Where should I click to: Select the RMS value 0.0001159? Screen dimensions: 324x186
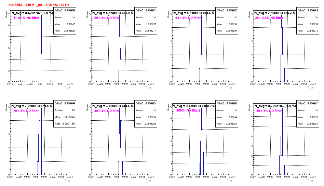coord(69,124)
